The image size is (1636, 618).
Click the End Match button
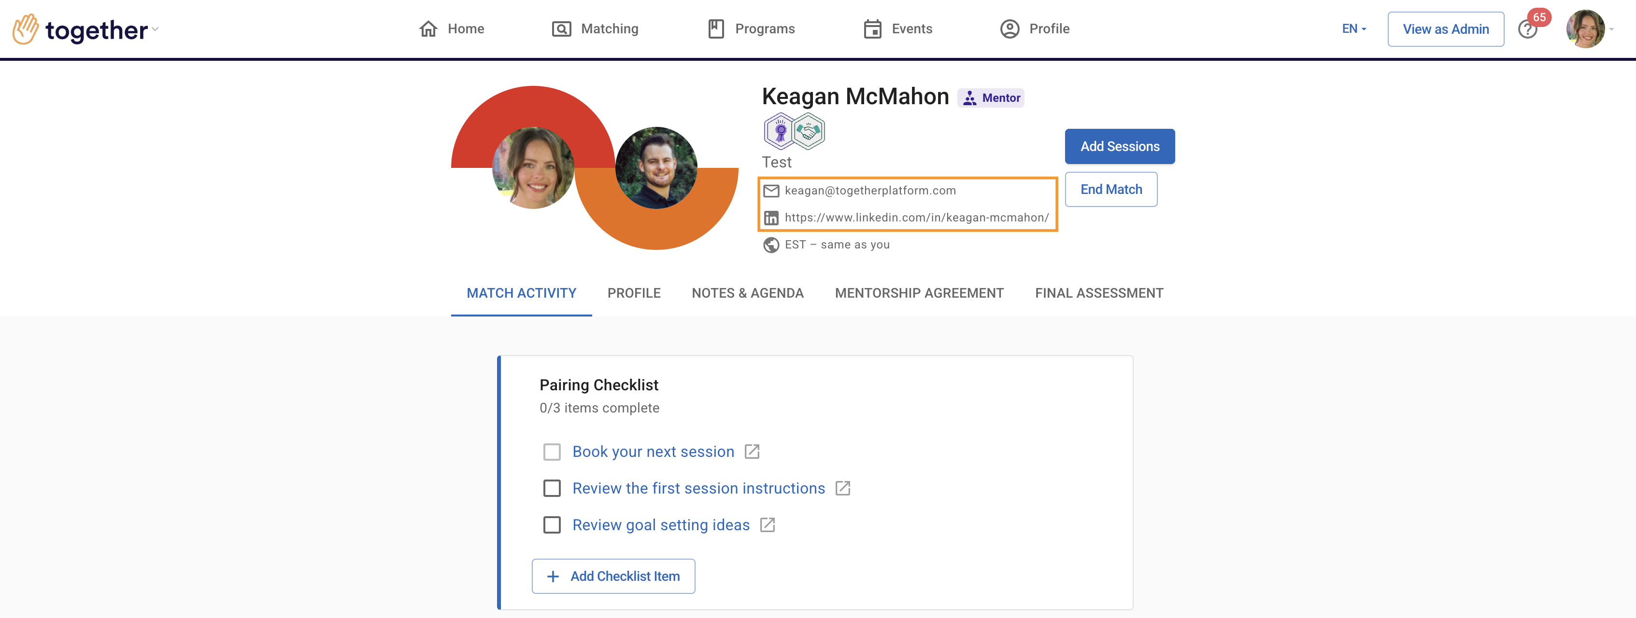[1111, 189]
